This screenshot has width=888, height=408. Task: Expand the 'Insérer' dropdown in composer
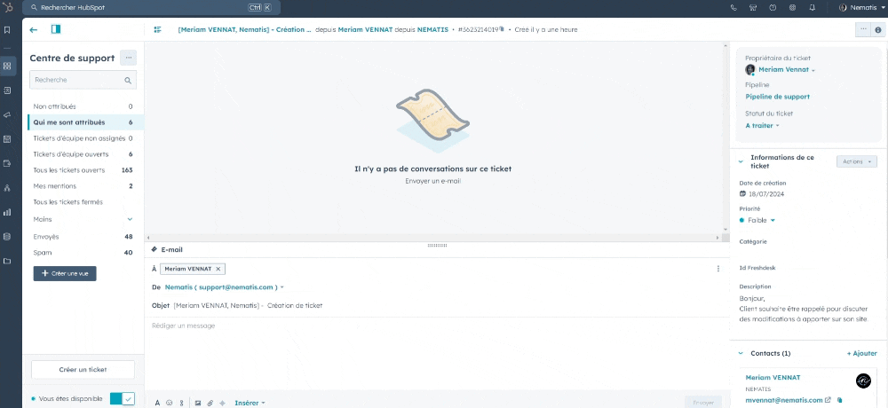(250, 403)
